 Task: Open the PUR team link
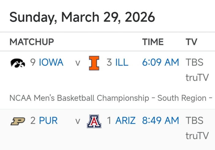[48, 121]
